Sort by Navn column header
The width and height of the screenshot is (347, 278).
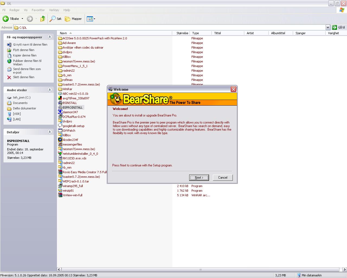115,33
